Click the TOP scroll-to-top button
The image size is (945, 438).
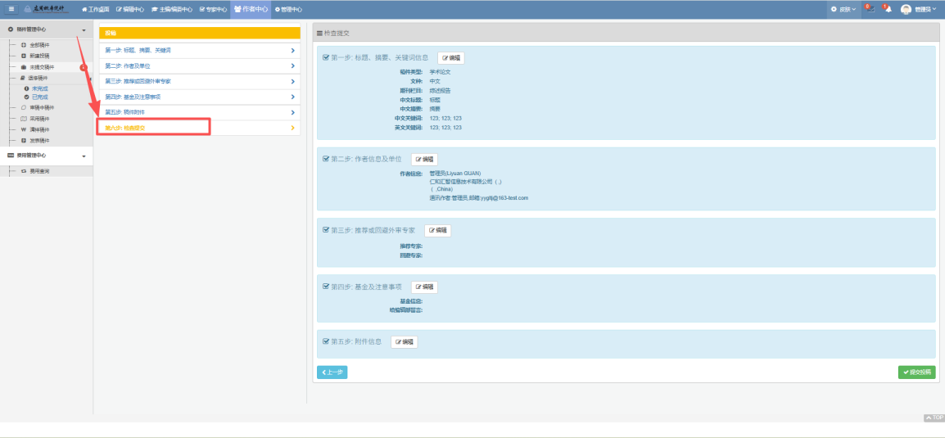[934, 418]
